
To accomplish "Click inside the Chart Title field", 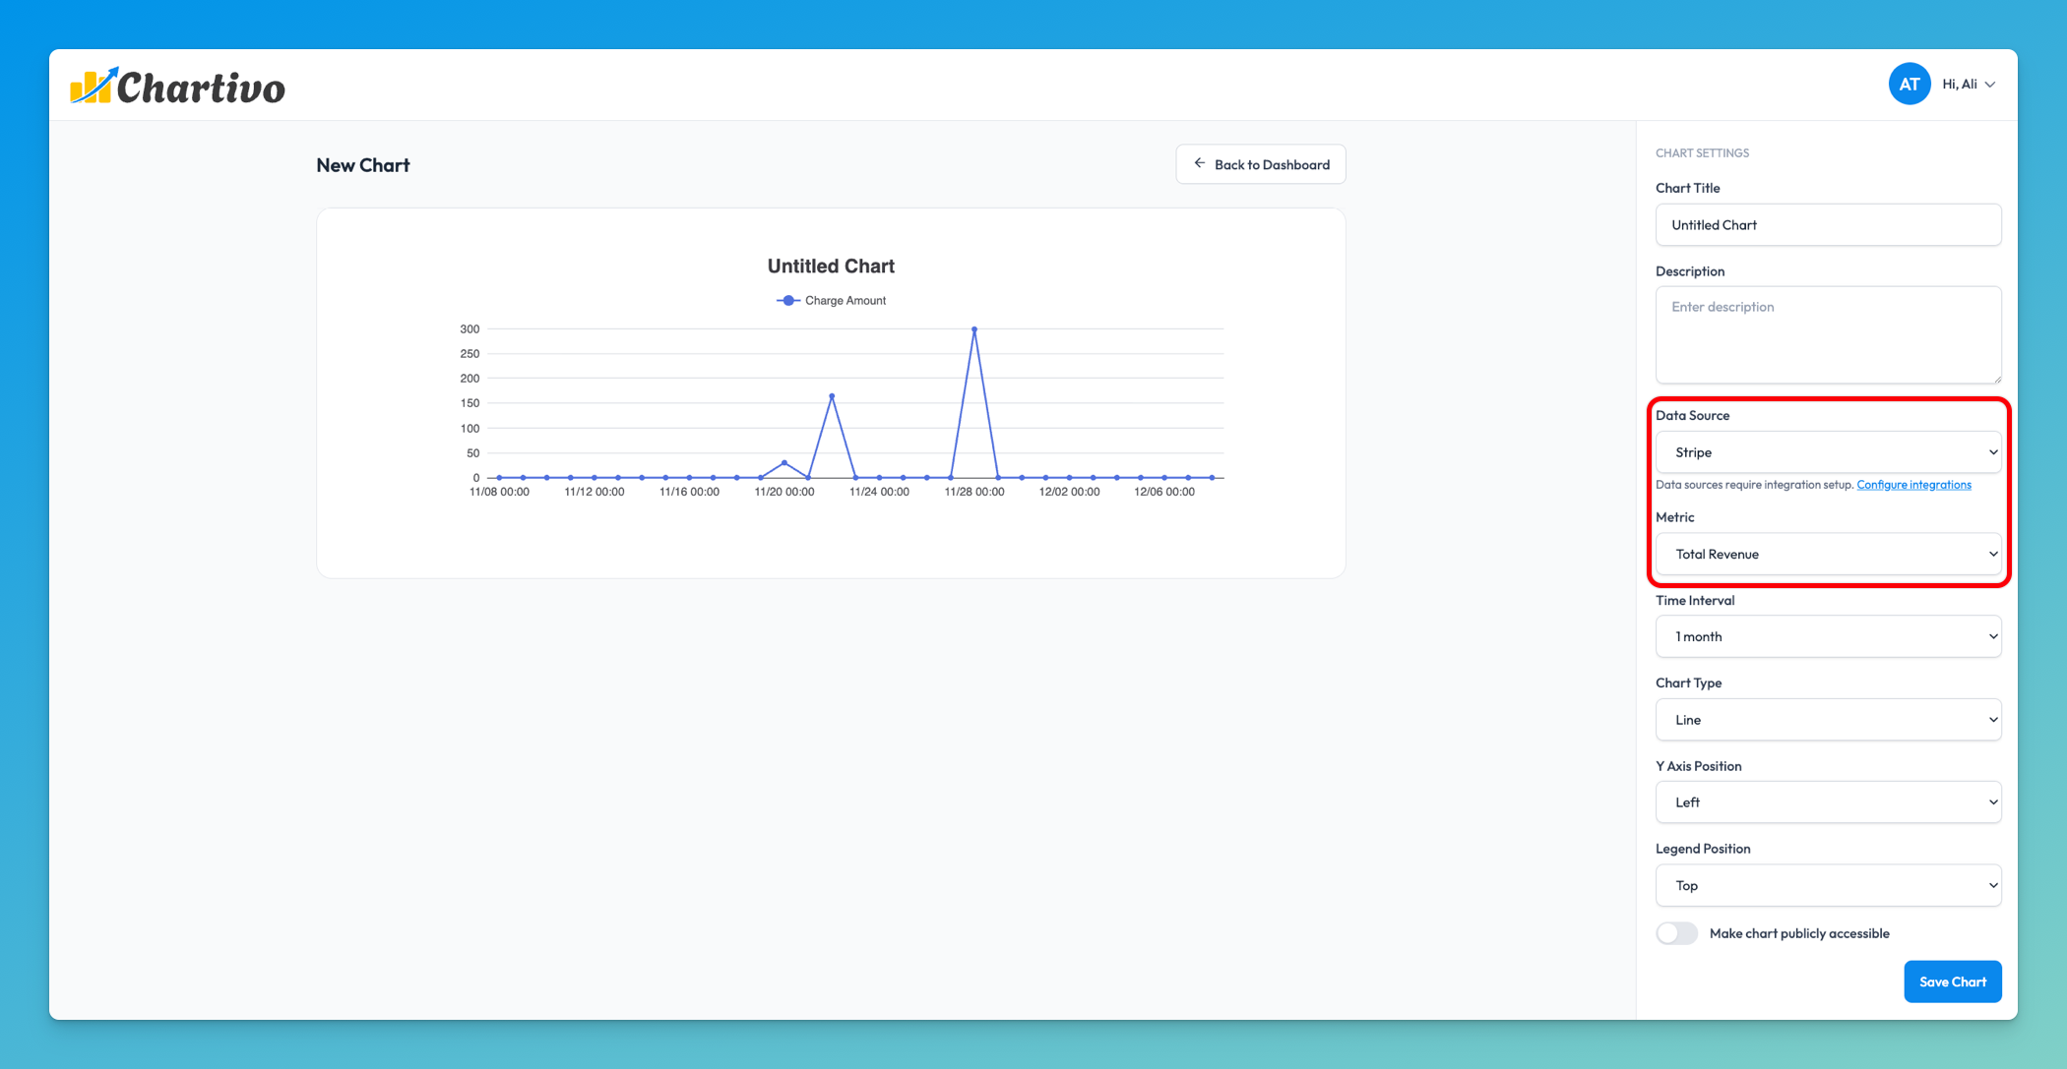I will (x=1828, y=224).
